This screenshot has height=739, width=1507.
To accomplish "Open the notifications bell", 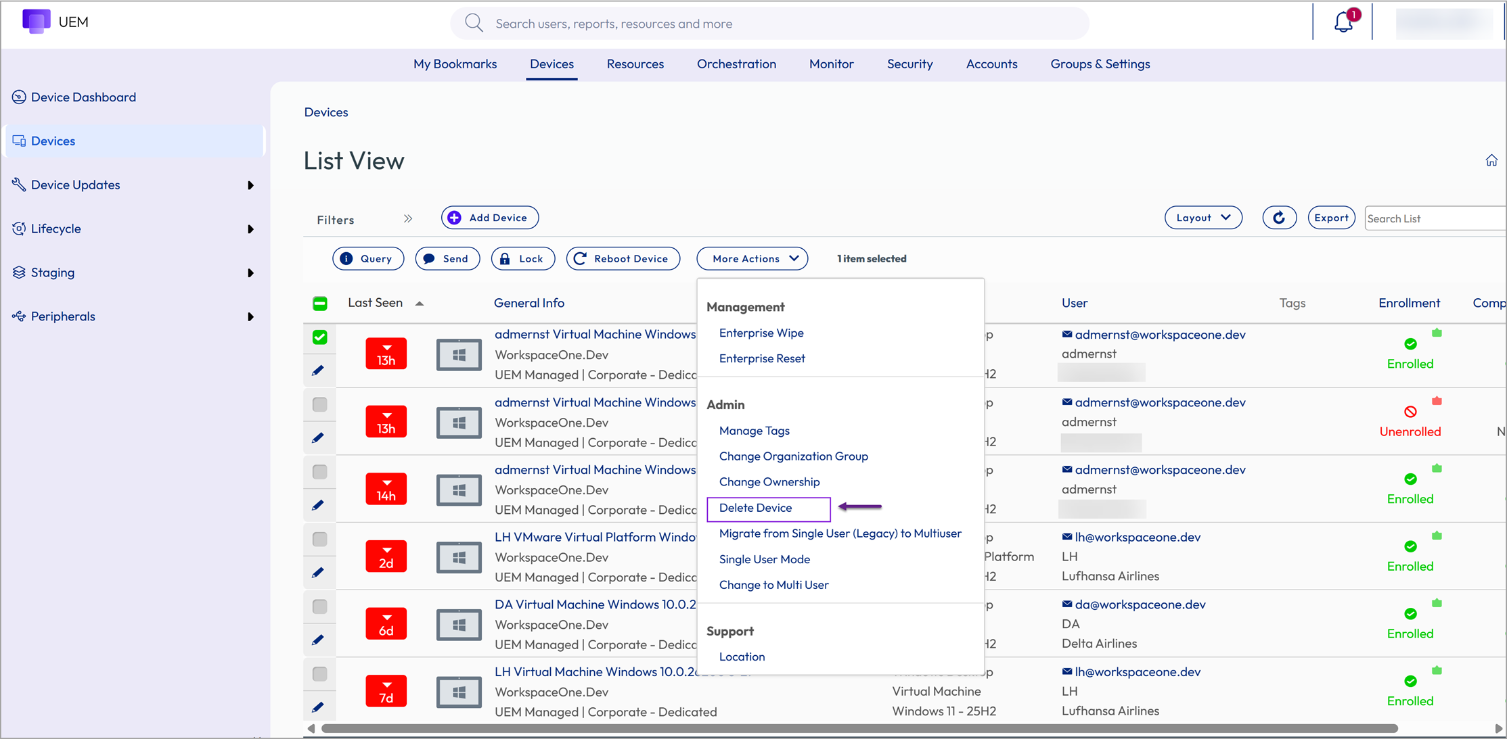I will (1343, 22).
